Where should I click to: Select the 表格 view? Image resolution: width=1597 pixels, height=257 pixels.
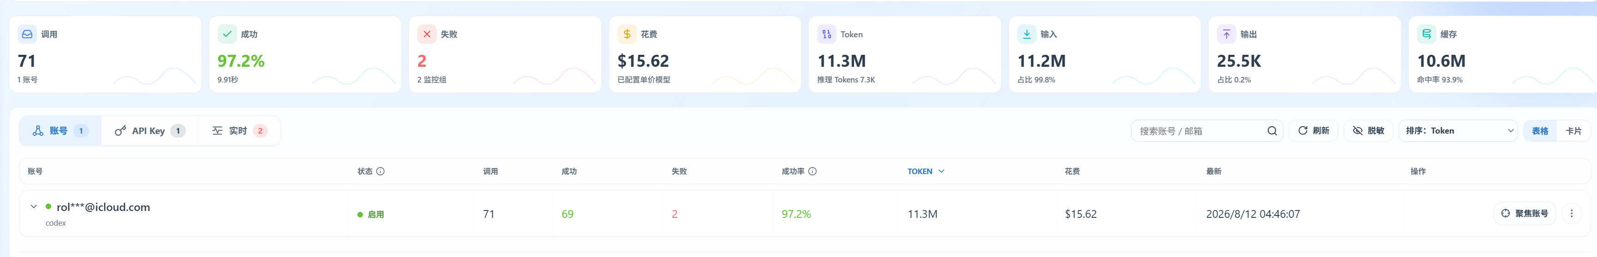point(1540,131)
